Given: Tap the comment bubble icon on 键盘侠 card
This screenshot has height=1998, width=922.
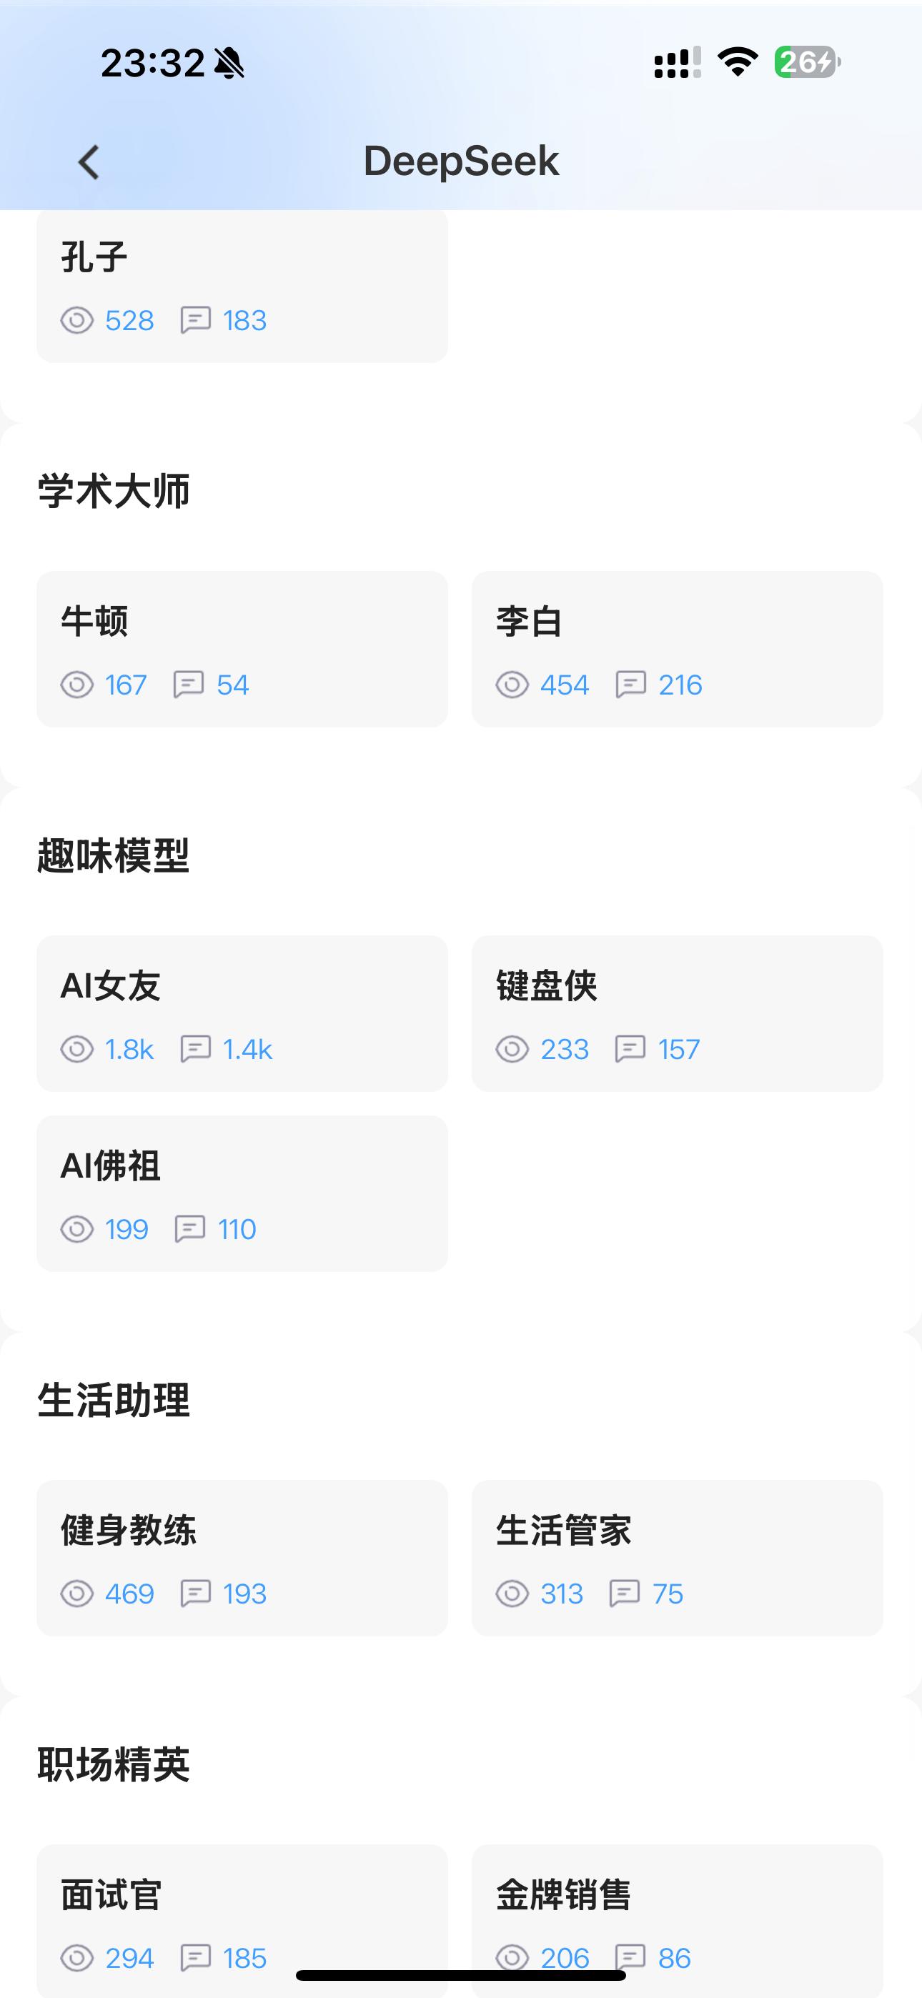Looking at the screenshot, I should 630,1050.
